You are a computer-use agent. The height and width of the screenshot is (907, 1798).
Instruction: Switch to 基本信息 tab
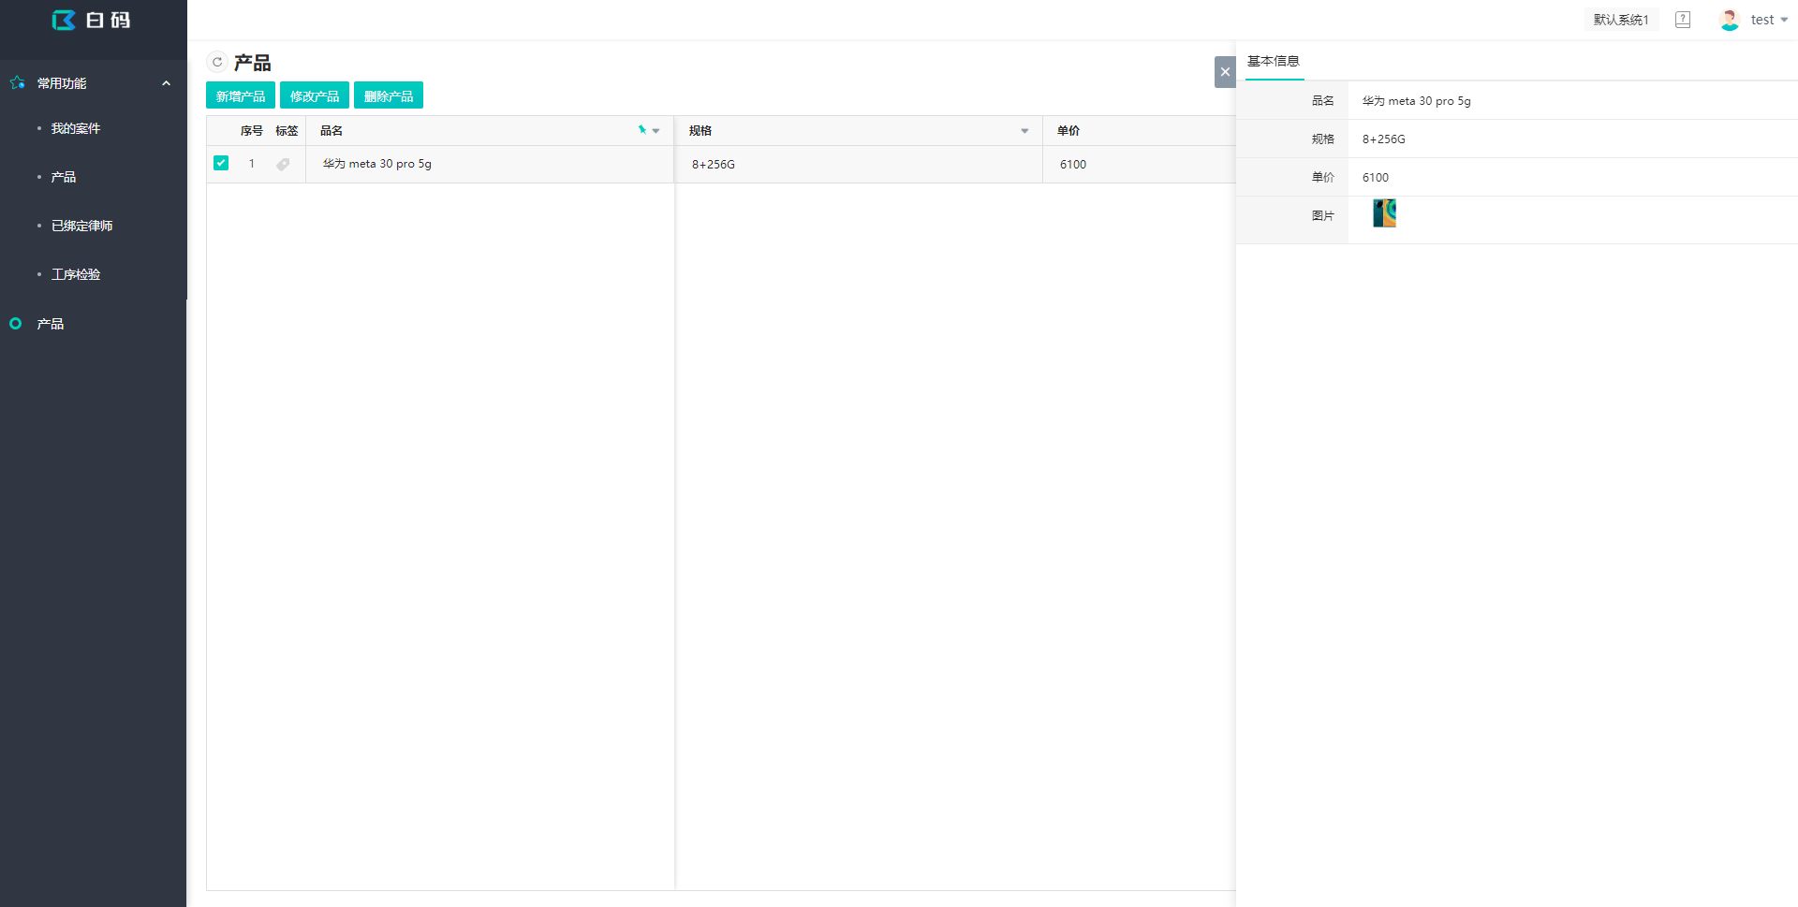(x=1274, y=61)
